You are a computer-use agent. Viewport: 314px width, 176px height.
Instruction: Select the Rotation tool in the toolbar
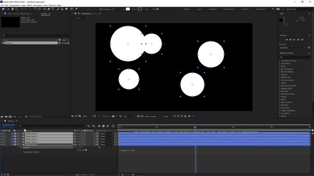click(35, 9)
